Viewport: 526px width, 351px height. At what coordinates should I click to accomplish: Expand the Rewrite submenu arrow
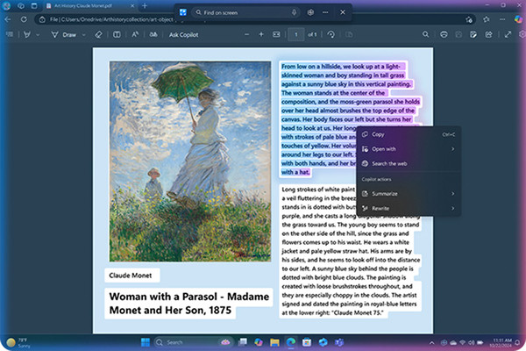[453, 208]
